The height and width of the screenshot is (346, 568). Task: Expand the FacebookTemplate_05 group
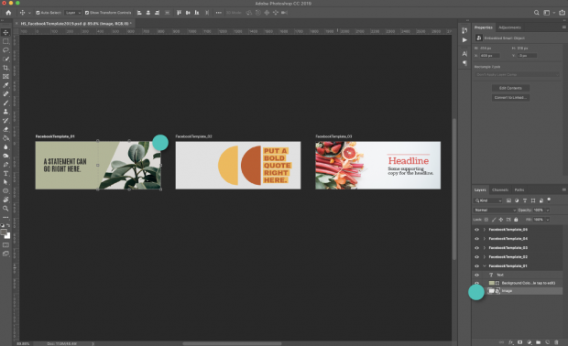pos(485,230)
